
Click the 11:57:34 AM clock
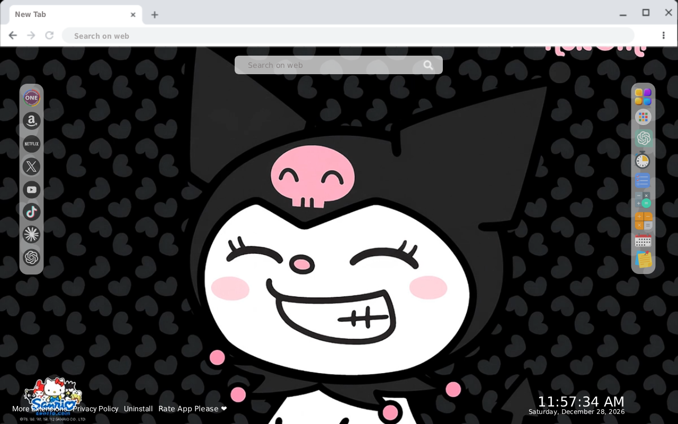(x=581, y=401)
